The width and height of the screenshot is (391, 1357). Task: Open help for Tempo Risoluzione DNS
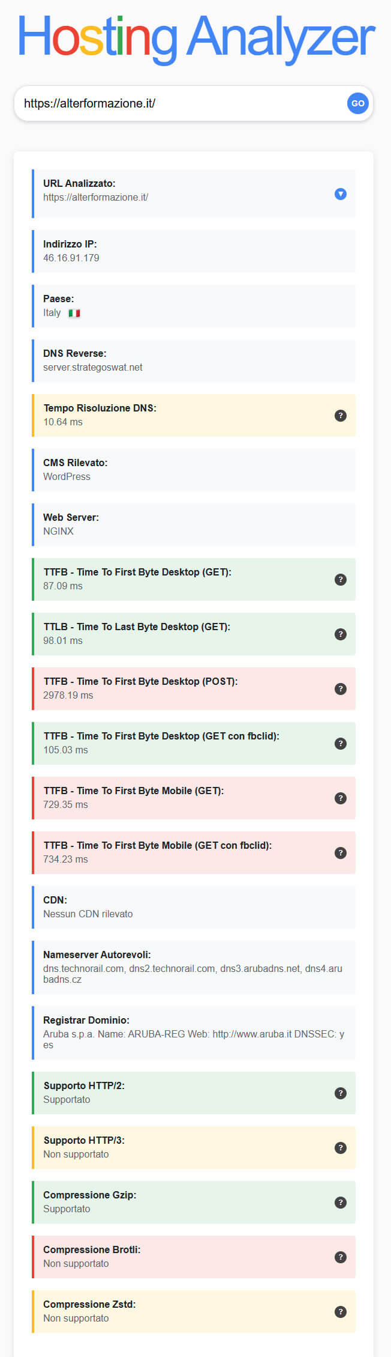point(340,416)
